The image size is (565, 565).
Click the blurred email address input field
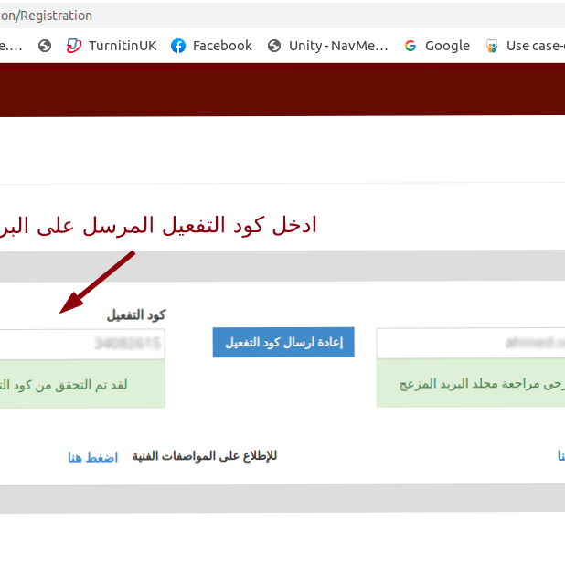click(471, 344)
